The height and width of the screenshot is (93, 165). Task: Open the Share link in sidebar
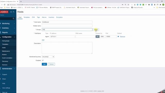pos(4,79)
